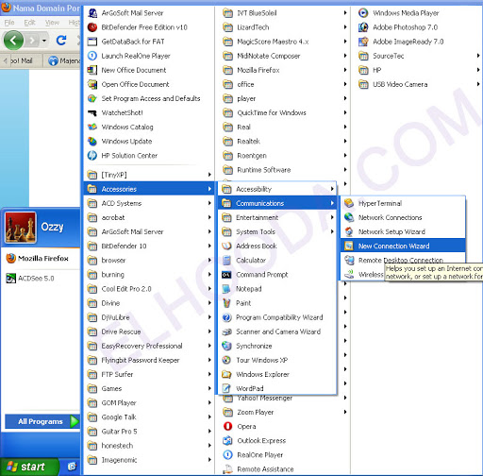The image size is (483, 476).
Task: Open the View menu in Firefox
Action: (52, 23)
